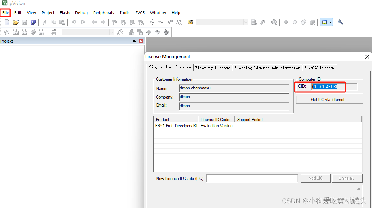Screen dimensions: 372x208
Task: Click the Copy icon in toolbar
Action: coord(54,22)
